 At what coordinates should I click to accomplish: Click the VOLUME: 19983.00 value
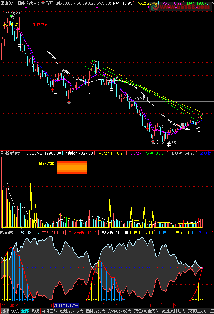[44, 153]
